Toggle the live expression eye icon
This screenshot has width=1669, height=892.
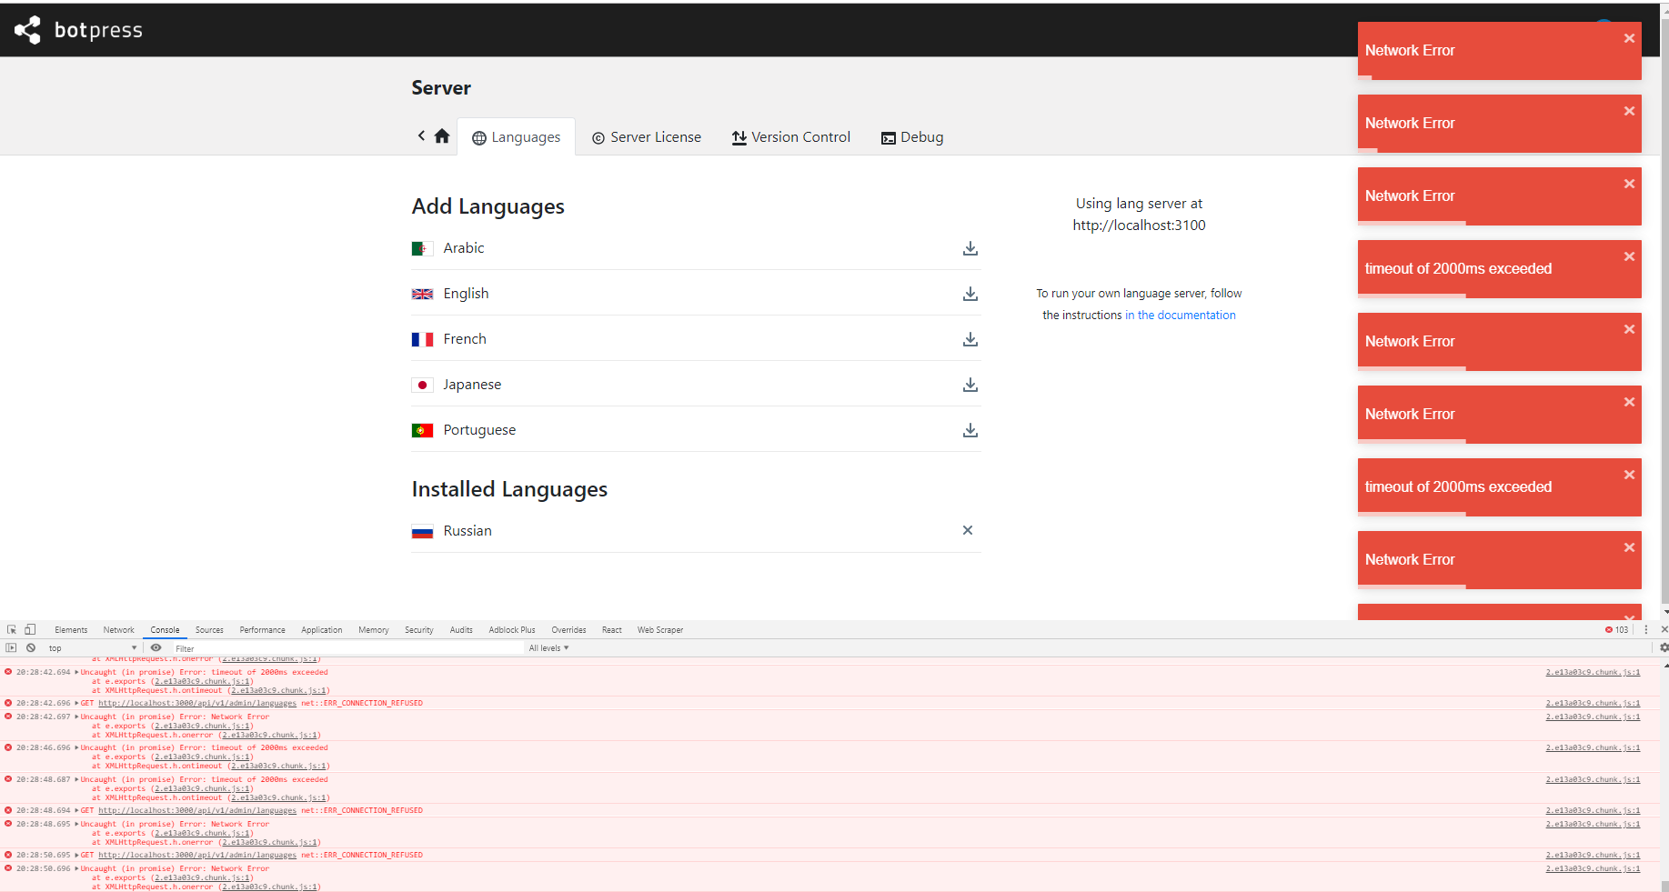[x=156, y=647]
